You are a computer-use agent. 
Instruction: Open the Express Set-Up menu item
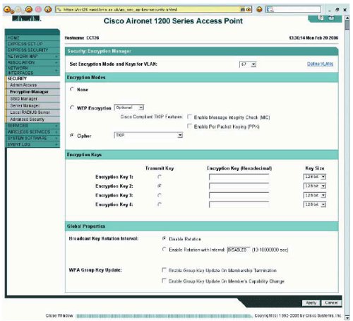[32, 44]
